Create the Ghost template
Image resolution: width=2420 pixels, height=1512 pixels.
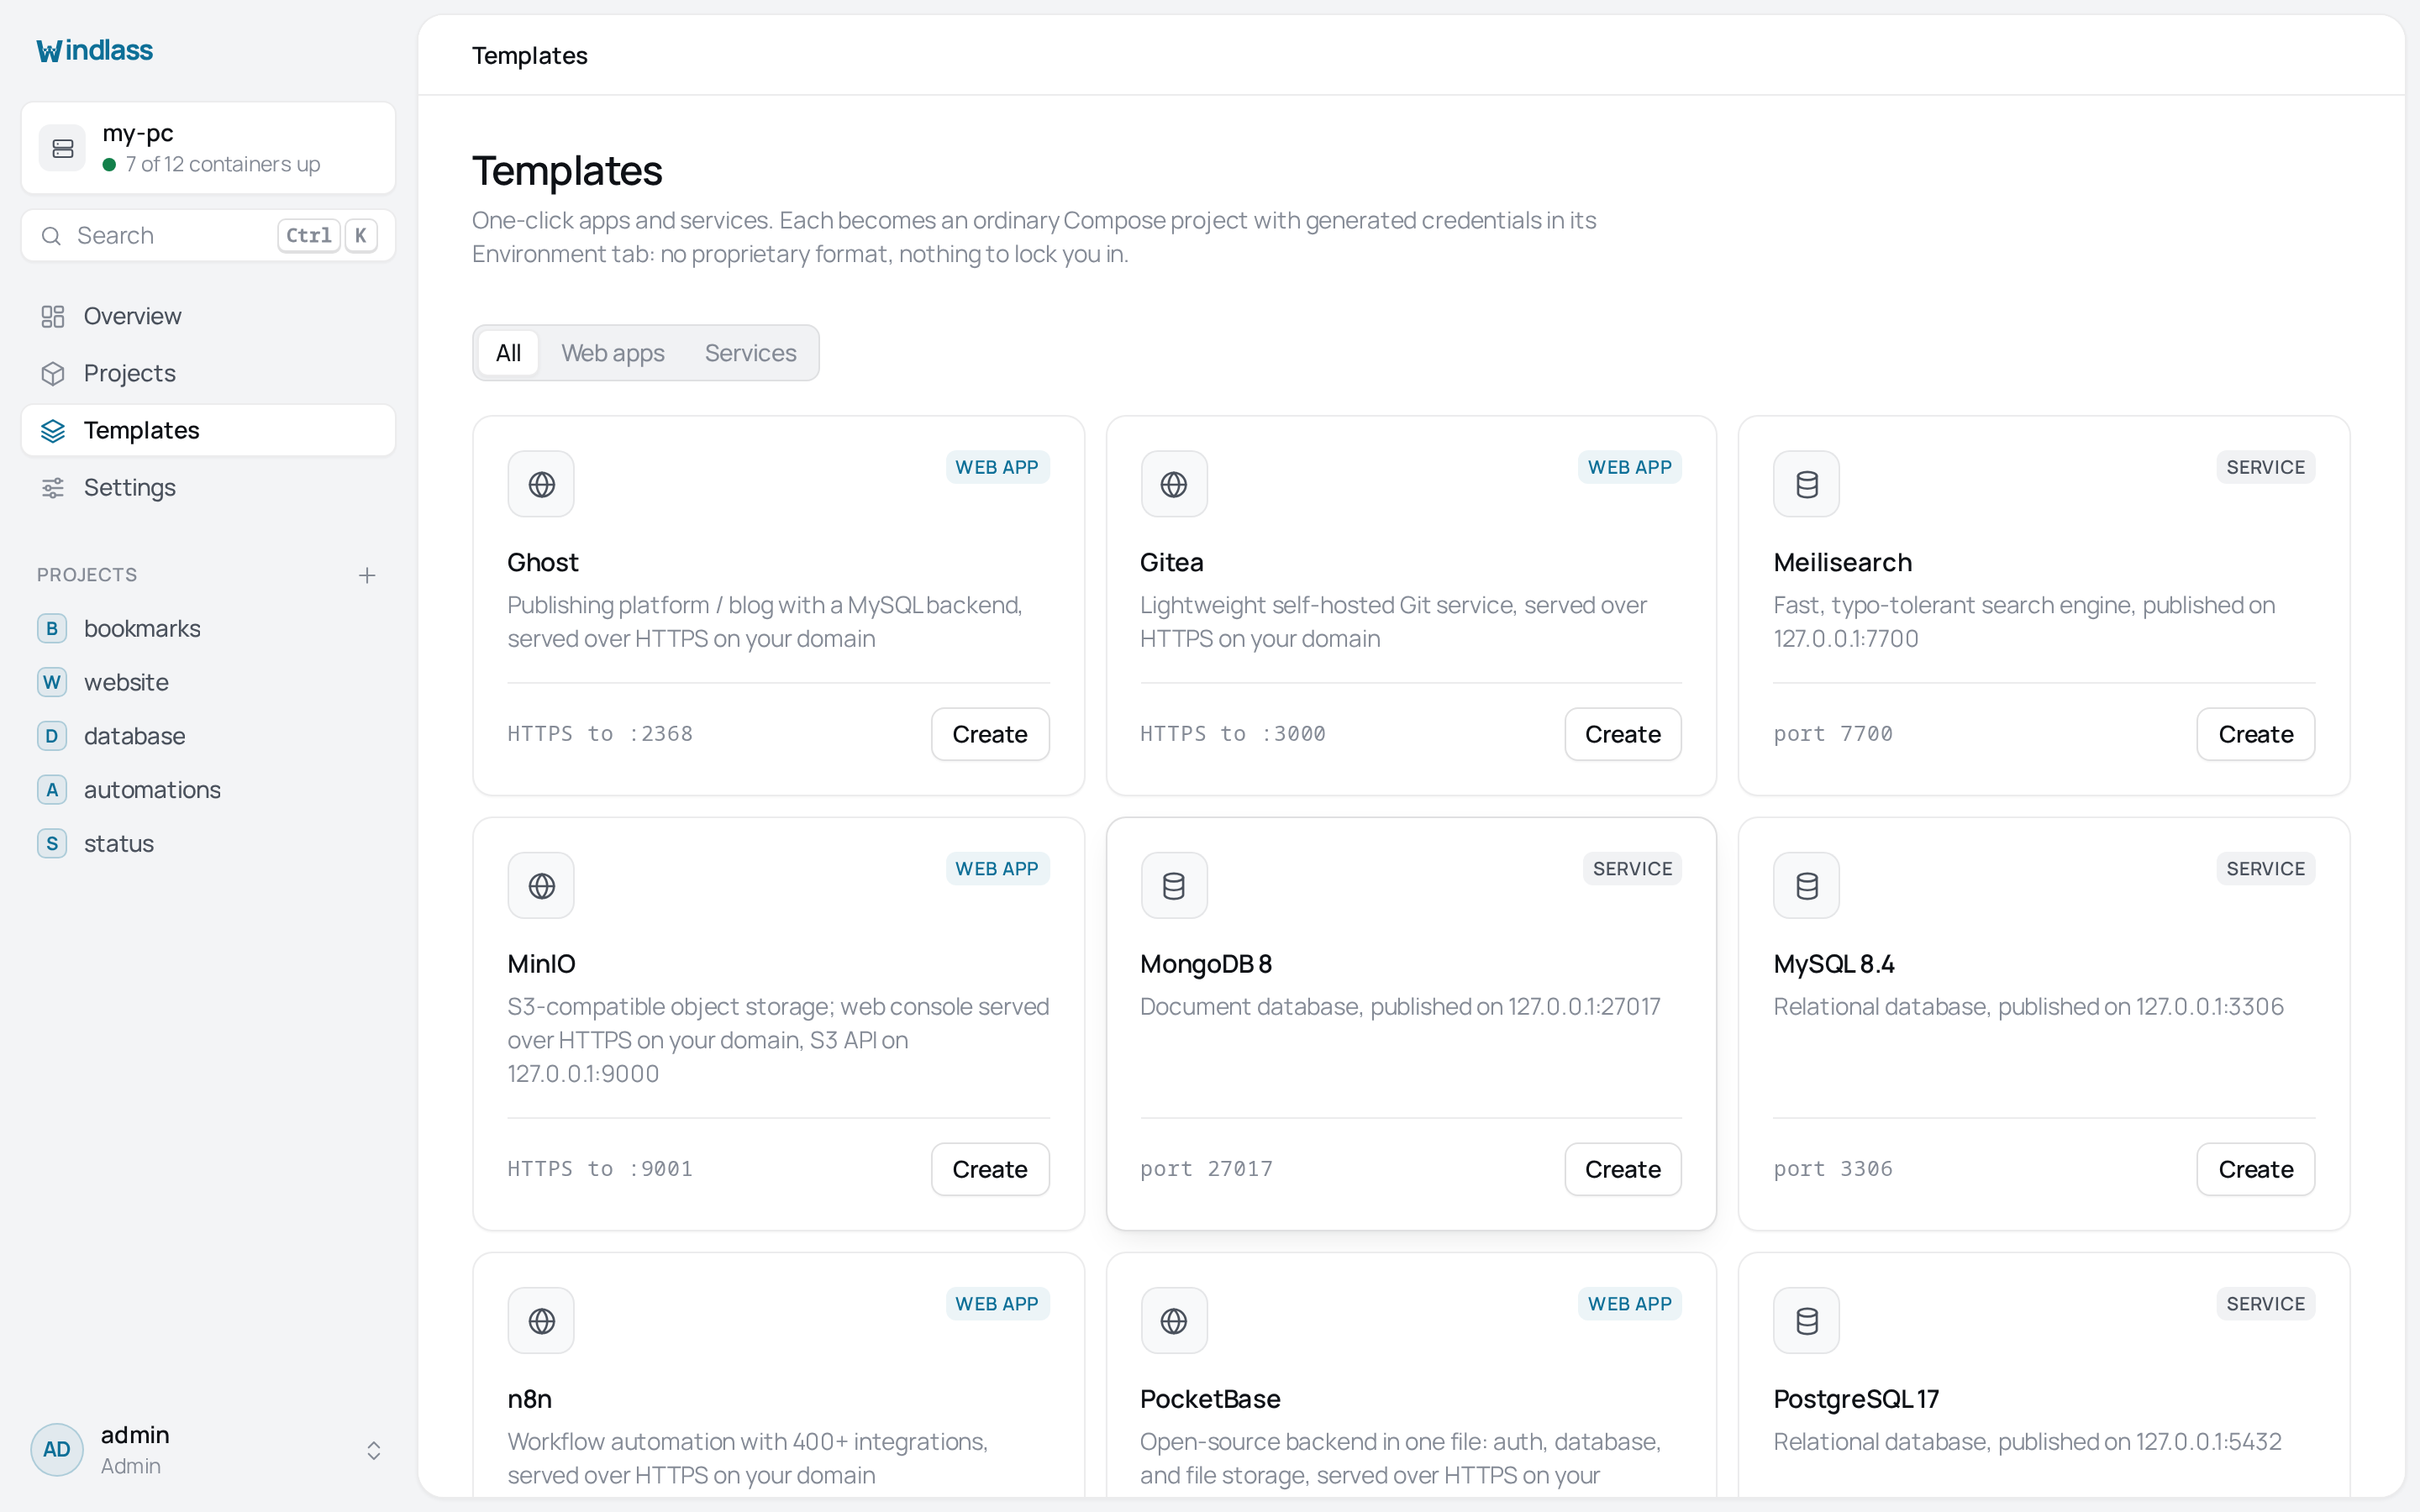coord(990,734)
